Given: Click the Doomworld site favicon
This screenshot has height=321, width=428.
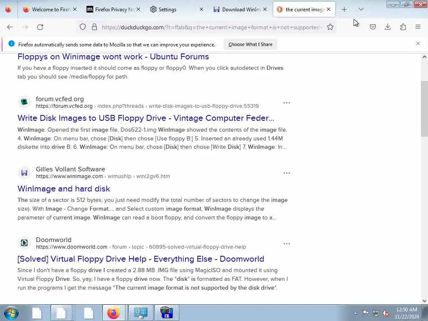Looking at the screenshot, I should pyautogui.click(x=24, y=243).
